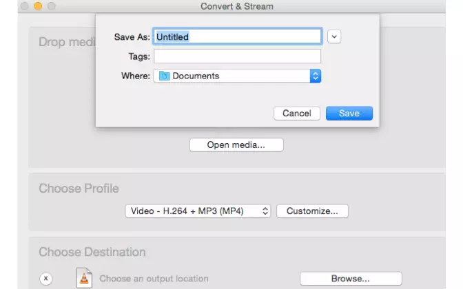Confirm with the blue Save button
Screen dimensions: 463x289
[349, 114]
